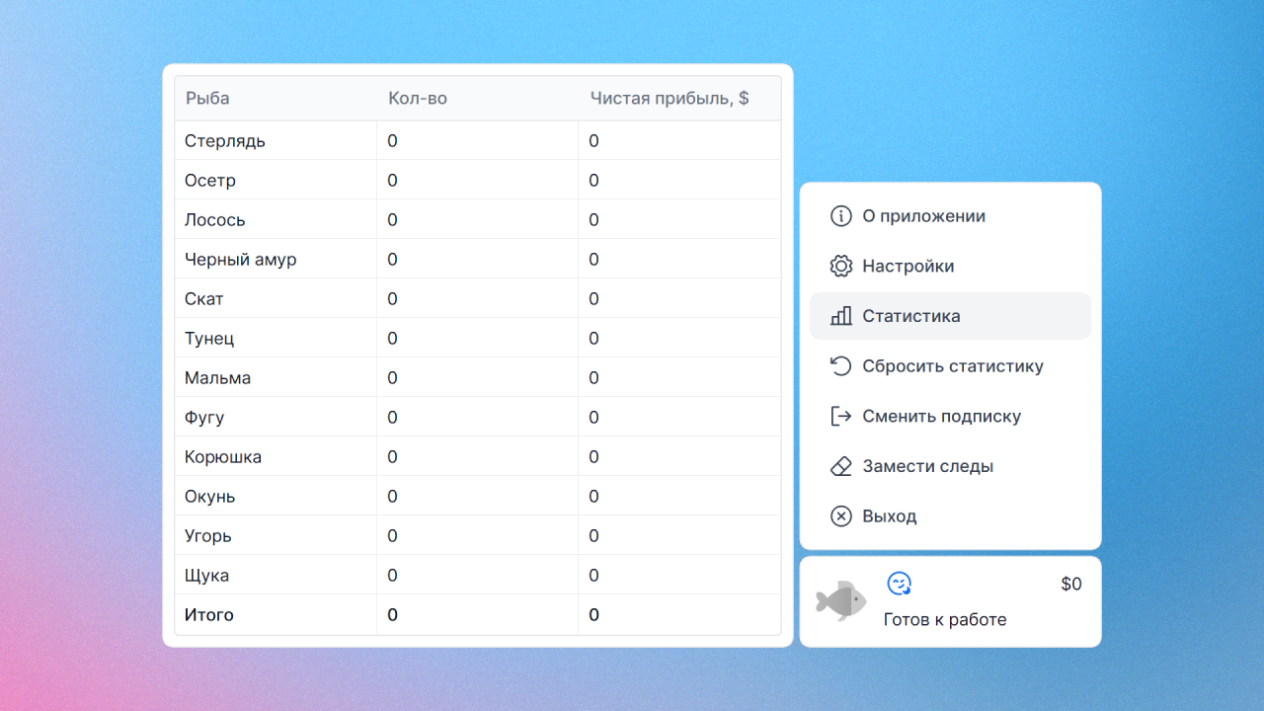Click the logout arrow icon for Сменить подписку
Screen dimensions: 1264x711
tap(840, 416)
